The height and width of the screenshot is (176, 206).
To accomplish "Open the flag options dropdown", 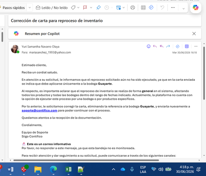I will pyautogui.click(x=91, y=8).
